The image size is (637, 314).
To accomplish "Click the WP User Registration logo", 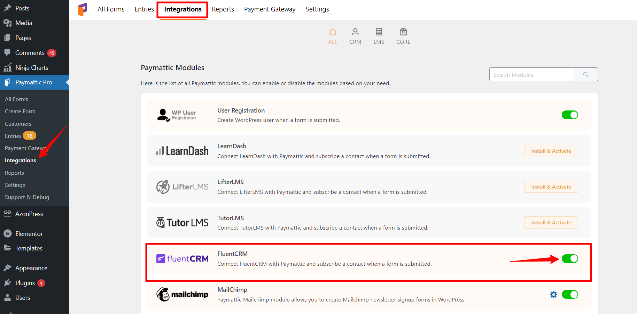I will click(x=177, y=115).
